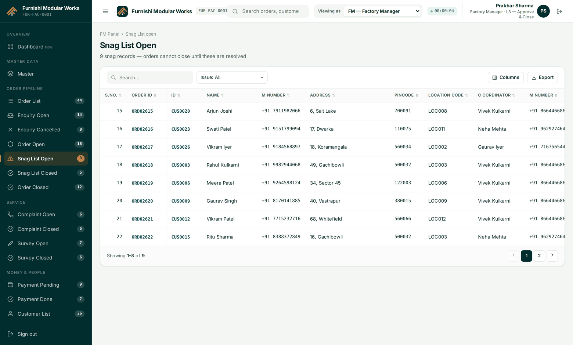Open the Issue: All filter dropdown
The width and height of the screenshot is (573, 345).
(232, 77)
